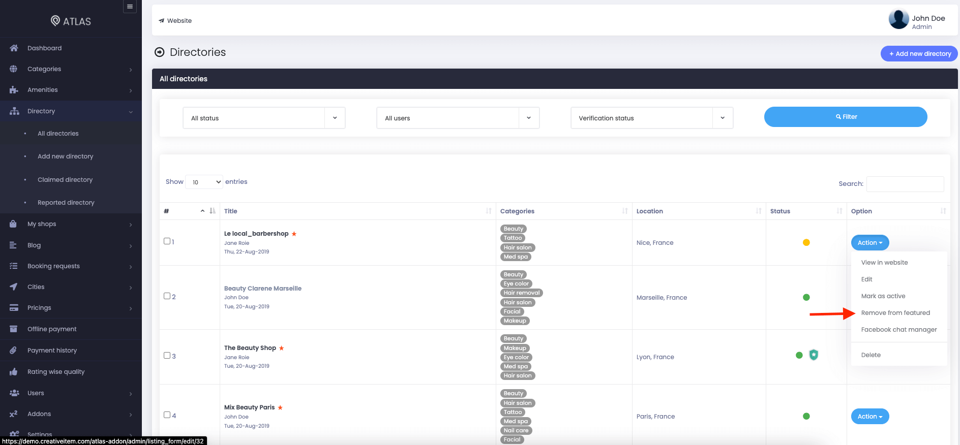Viewport: 960px width, 445px height.
Task: Click the Offline payment archive icon
Action: coord(14,329)
